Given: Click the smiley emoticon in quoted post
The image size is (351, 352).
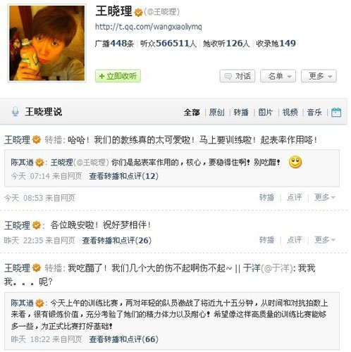Looking at the screenshot, I should 295,162.
